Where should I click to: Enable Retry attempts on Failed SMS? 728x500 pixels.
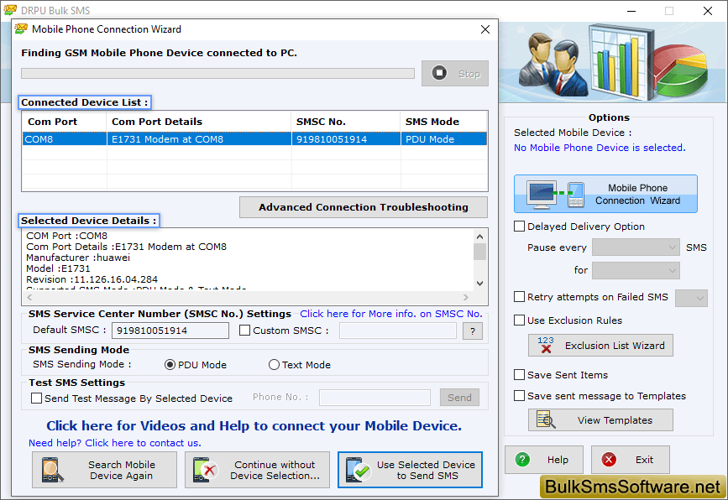[519, 296]
